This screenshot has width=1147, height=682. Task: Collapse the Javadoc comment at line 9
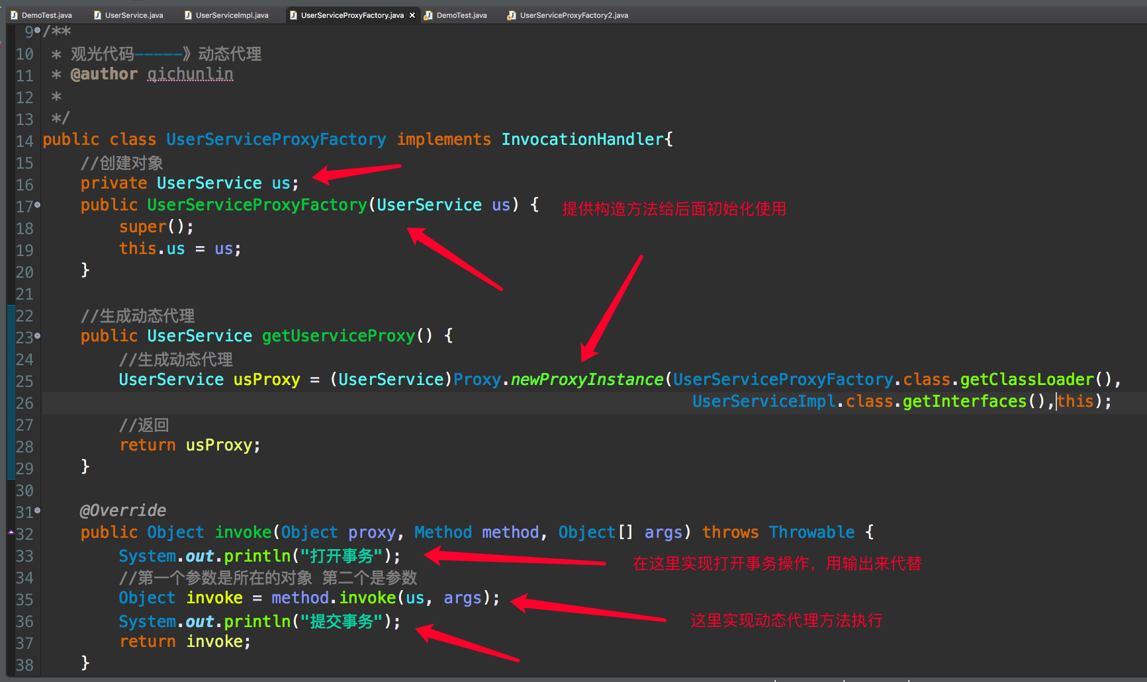point(38,30)
